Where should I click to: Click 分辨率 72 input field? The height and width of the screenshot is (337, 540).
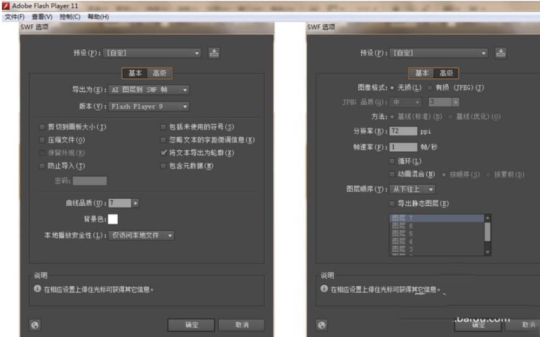(403, 131)
